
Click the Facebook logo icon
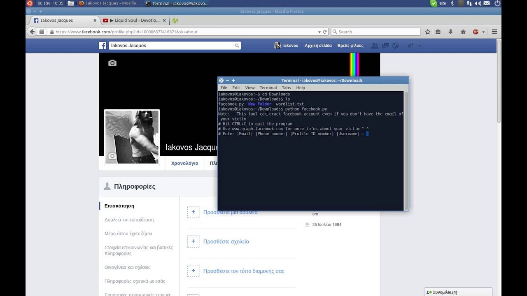click(x=103, y=46)
